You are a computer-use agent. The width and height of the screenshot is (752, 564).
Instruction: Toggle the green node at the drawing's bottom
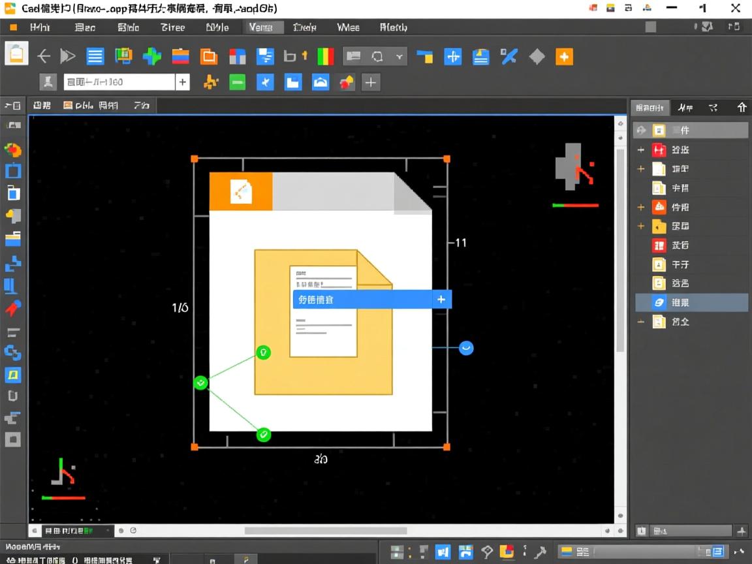tap(263, 434)
